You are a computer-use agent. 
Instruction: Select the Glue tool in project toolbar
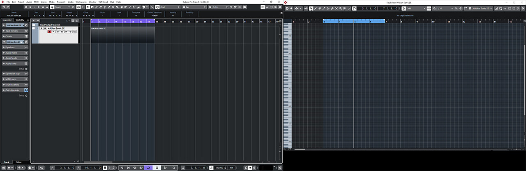tap(109, 7)
